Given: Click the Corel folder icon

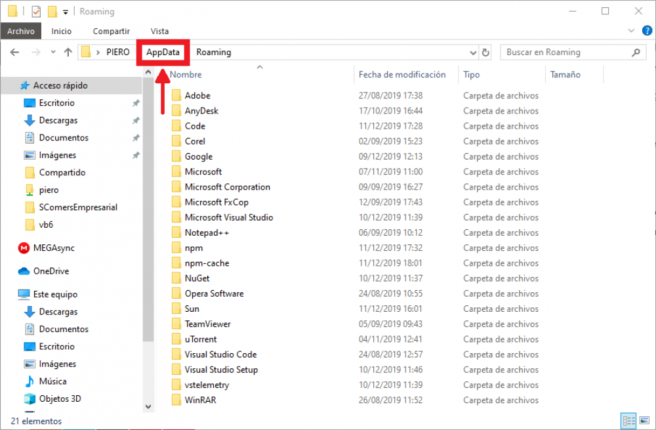Looking at the screenshot, I should click(x=176, y=141).
